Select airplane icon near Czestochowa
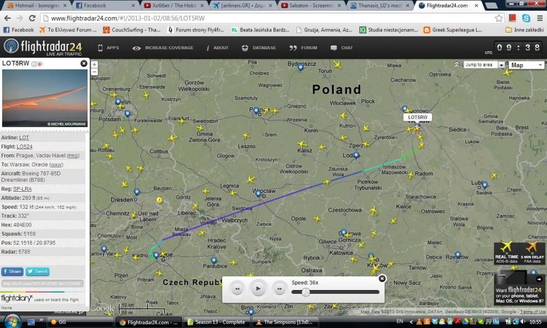This screenshot has width=547, height=328. (x=373, y=210)
